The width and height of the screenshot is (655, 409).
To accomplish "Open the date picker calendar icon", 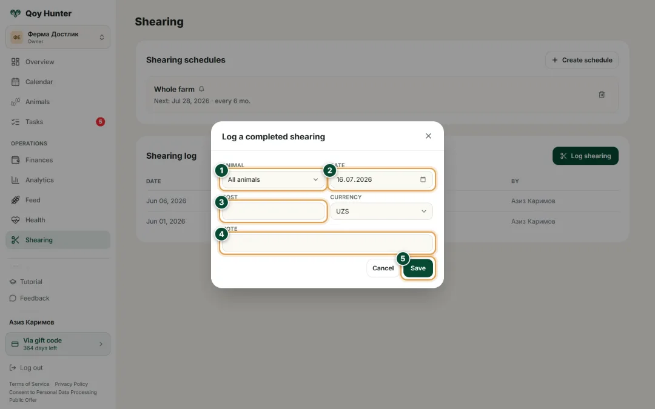I will click(x=423, y=179).
